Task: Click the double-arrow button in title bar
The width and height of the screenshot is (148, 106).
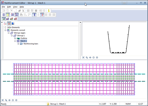Action: [x=125, y=3]
